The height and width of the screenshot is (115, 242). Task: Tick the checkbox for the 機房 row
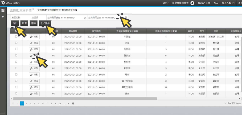[x=16, y=93]
